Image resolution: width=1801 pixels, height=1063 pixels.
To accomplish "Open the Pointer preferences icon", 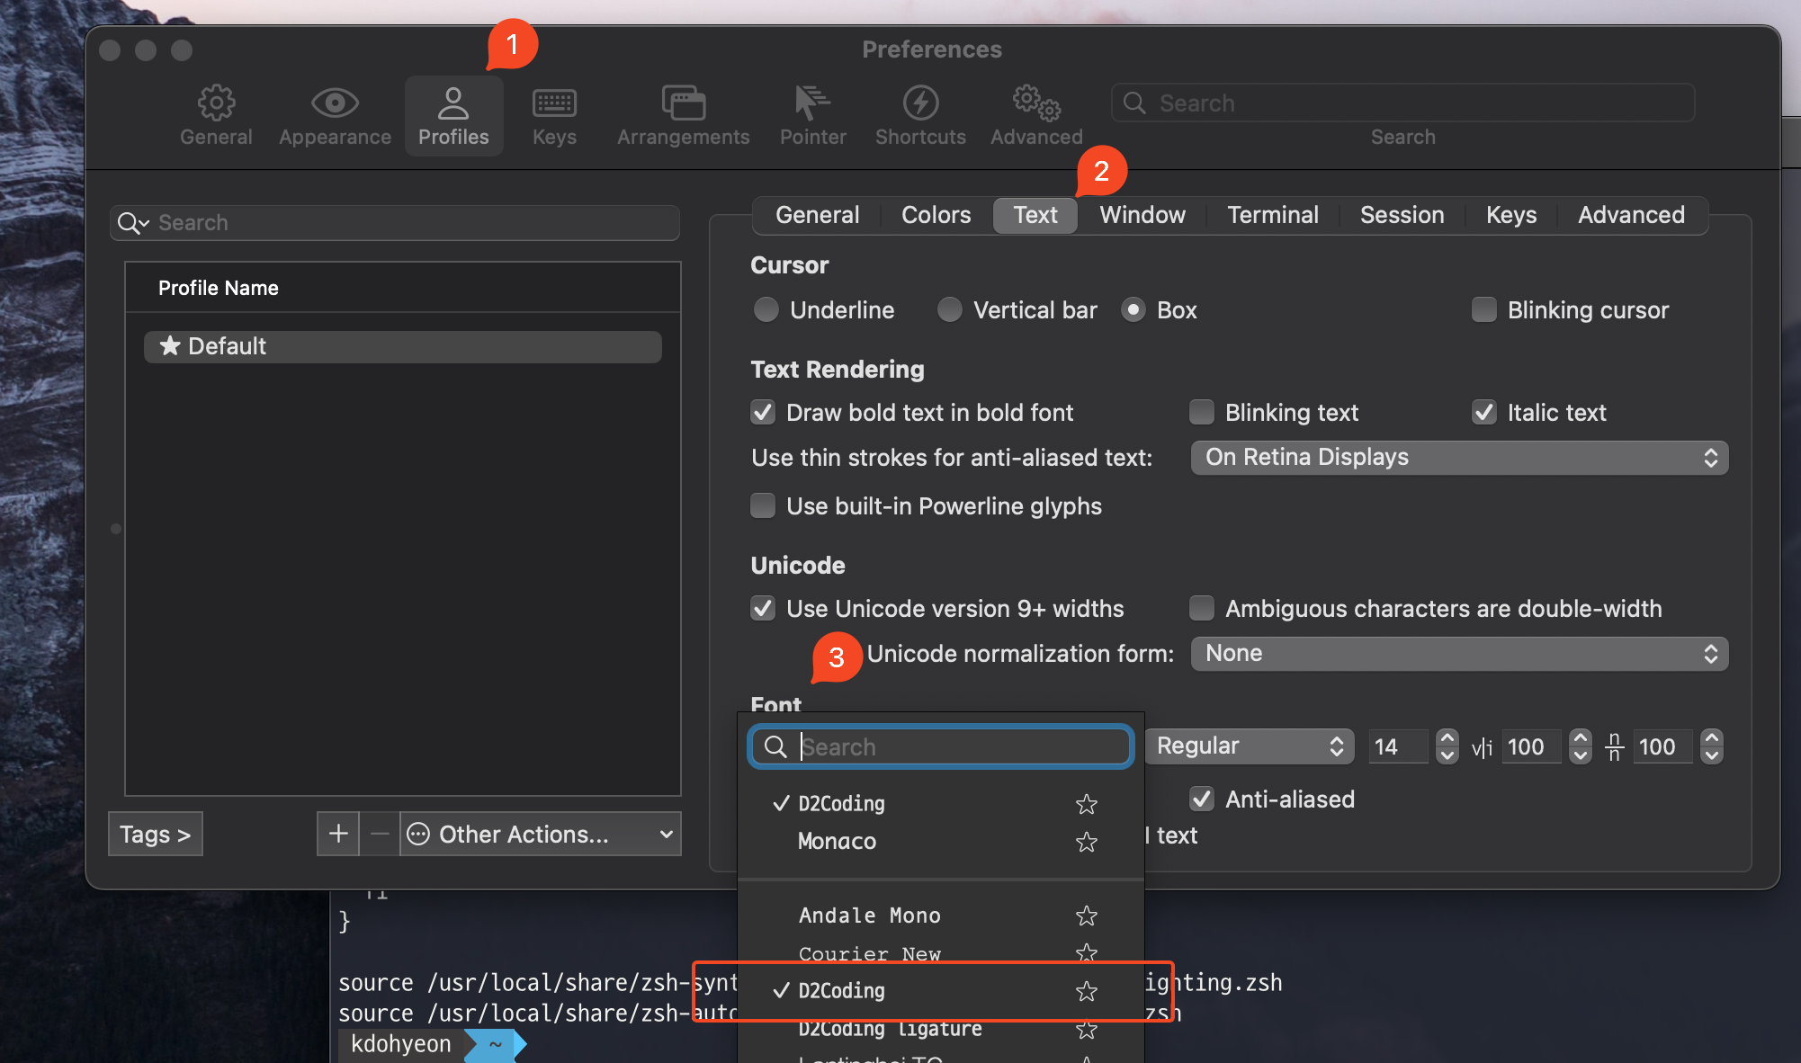I will tap(812, 104).
